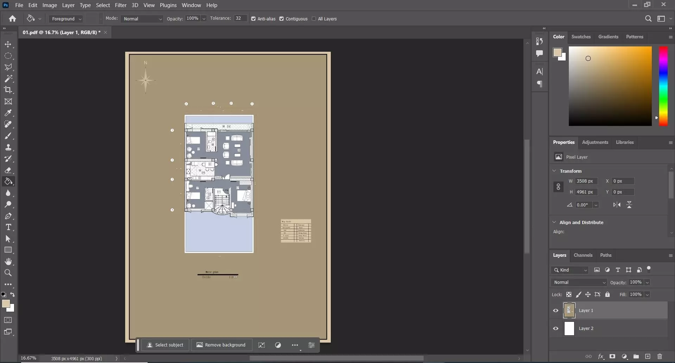Image resolution: width=675 pixels, height=363 pixels.
Task: Switch to the Swatches tab
Action: pos(581,37)
